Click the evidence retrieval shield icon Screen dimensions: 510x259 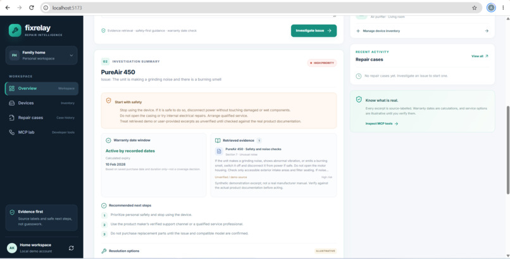coord(103,30)
